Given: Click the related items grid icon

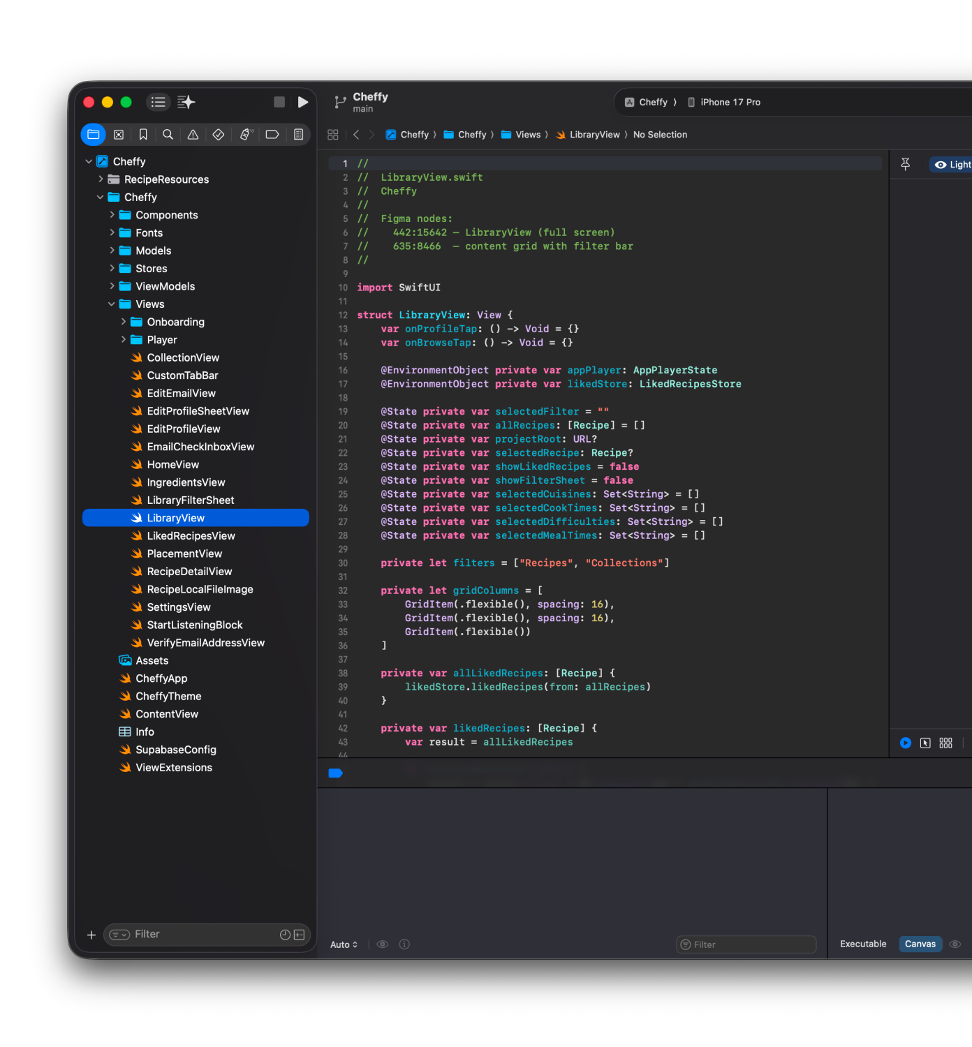Looking at the screenshot, I should point(333,135).
